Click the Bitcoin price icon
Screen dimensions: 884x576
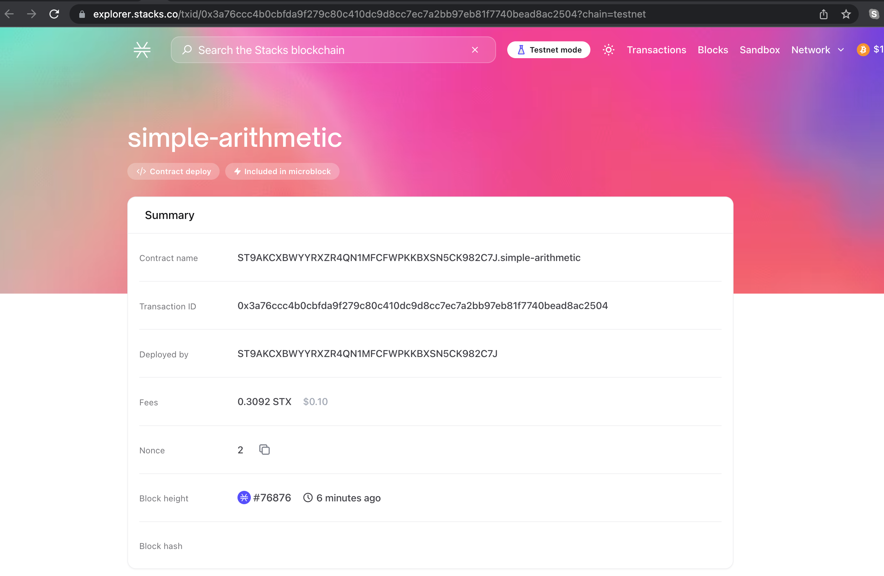click(x=863, y=50)
